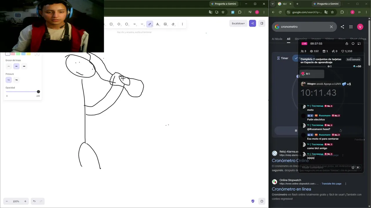Viewport: 371px width, 208px height.
Task: Pick the blue background color swatch
Action: 23,54
